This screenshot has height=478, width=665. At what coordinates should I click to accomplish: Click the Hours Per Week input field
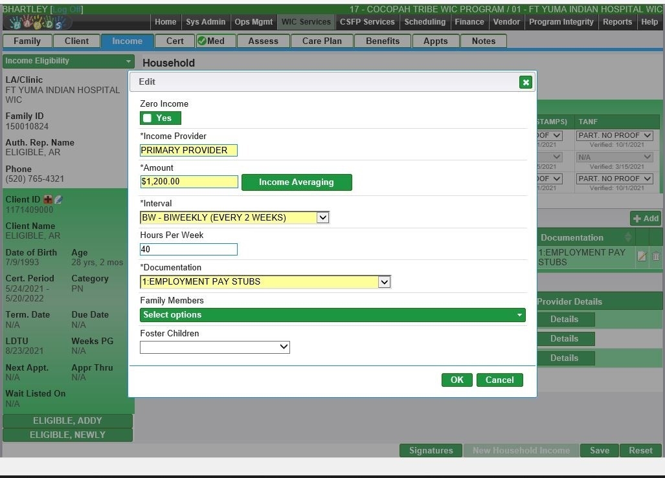click(188, 250)
